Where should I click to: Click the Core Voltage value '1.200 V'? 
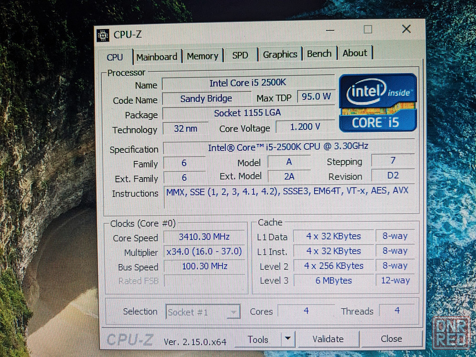pyautogui.click(x=305, y=127)
